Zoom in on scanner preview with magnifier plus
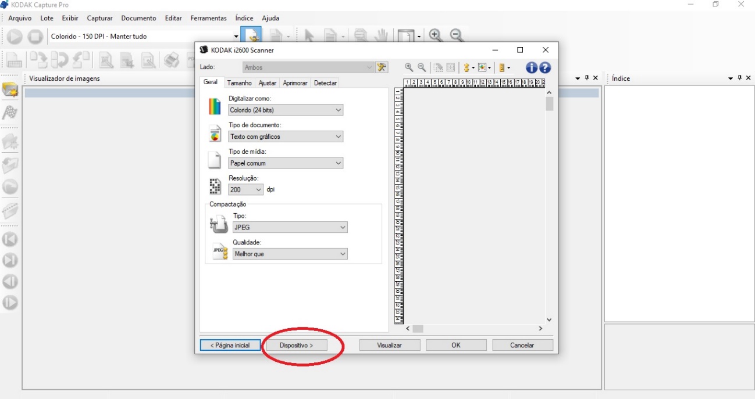This screenshot has width=755, height=399. [409, 67]
